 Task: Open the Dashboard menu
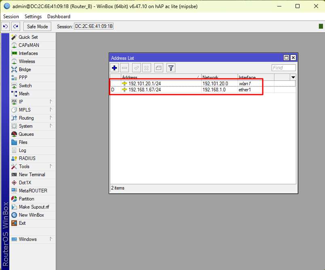(x=59, y=17)
